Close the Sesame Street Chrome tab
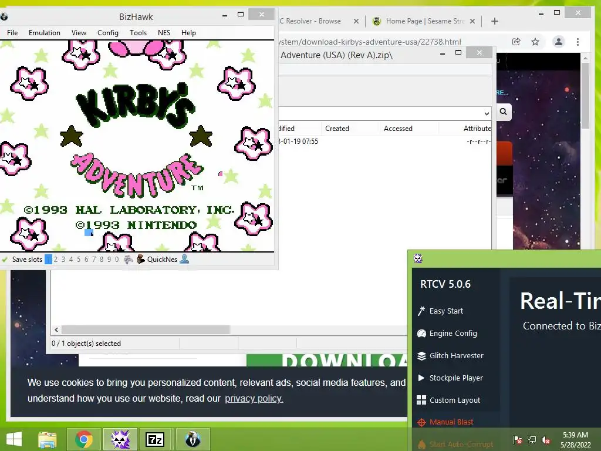The width and height of the screenshot is (601, 451). (x=472, y=21)
